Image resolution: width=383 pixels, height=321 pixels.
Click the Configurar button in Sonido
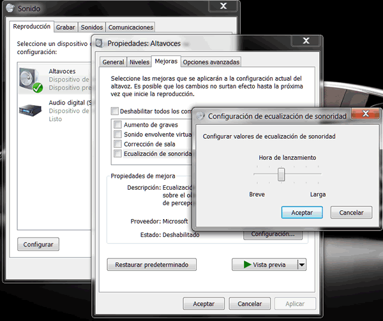[x=38, y=244]
